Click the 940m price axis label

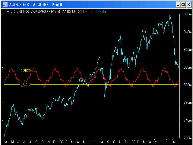click(188, 32)
